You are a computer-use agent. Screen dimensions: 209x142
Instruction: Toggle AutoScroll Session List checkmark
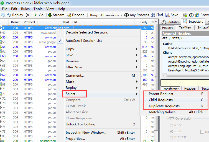click(60, 41)
